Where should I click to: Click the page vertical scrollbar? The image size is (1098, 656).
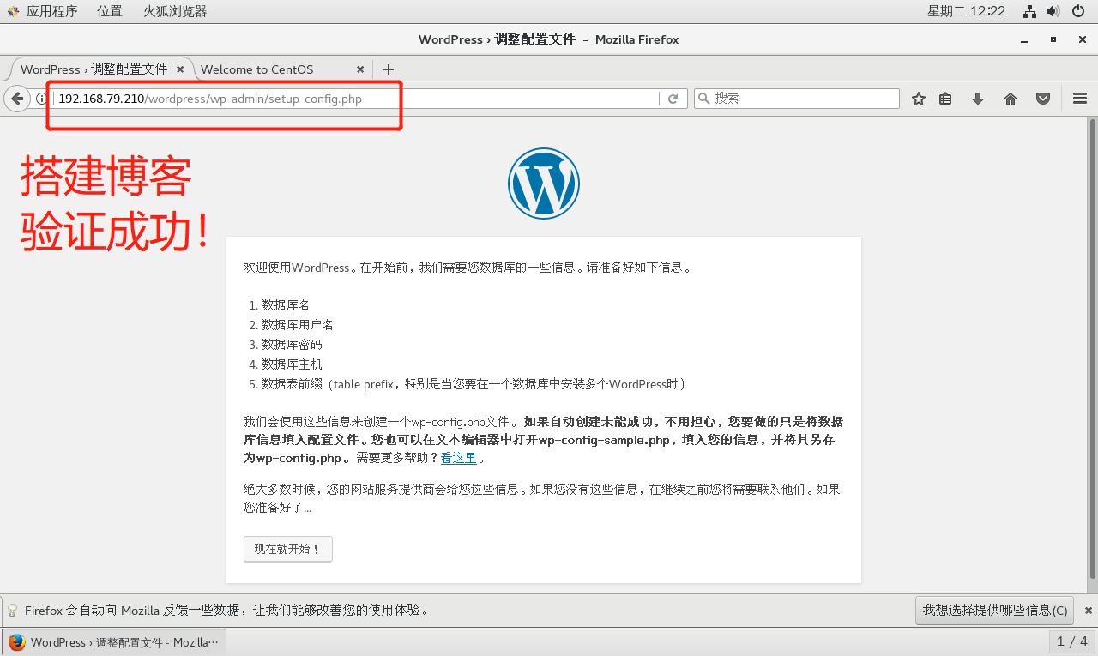(x=1092, y=347)
